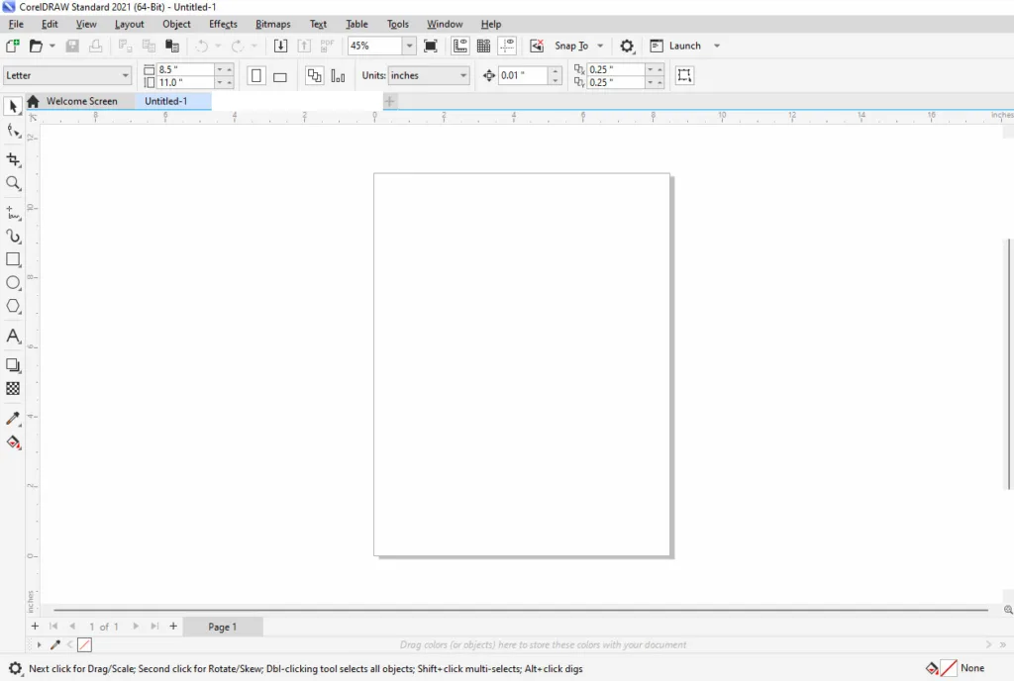Select the Parallel Dimension tool
The width and height of the screenshot is (1014, 681).
tap(13, 213)
